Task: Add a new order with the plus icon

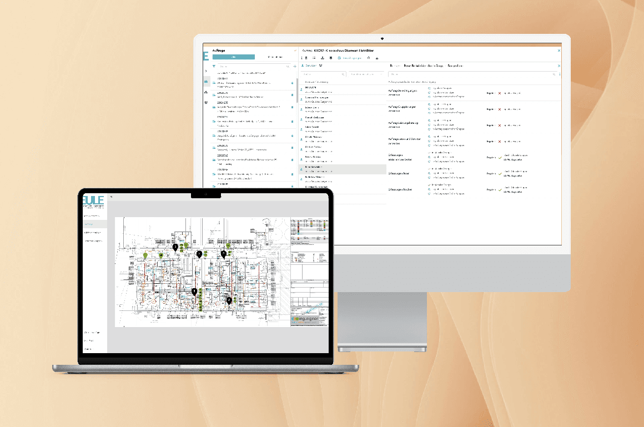Action: (294, 66)
